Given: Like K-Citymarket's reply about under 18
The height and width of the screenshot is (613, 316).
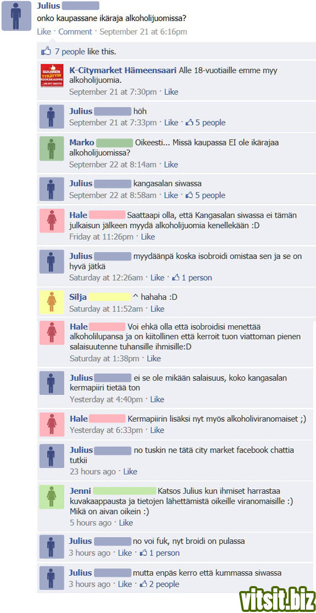Looking at the screenshot, I should point(171,92).
